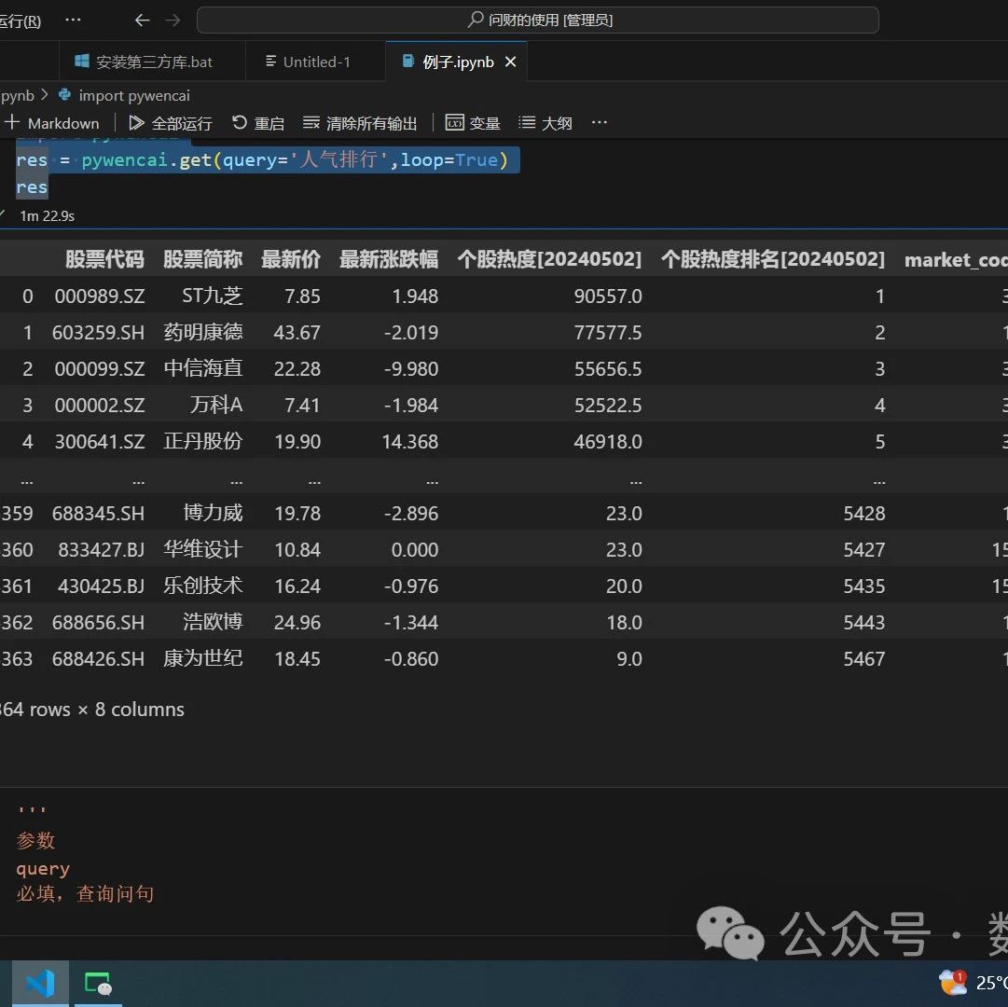Click the rows × 8 columns summary
The image size is (1008, 1007).
point(92,710)
